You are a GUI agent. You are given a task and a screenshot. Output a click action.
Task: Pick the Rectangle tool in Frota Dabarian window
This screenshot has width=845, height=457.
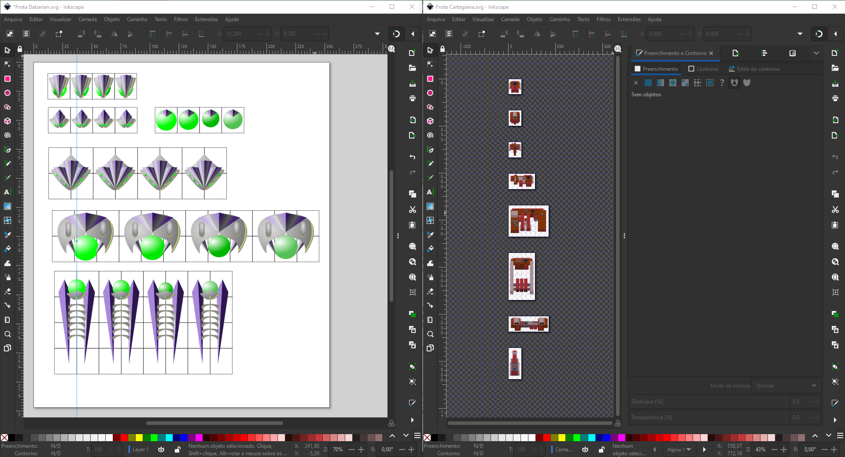click(7, 79)
